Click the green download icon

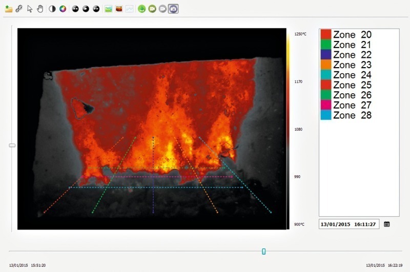tap(141, 9)
